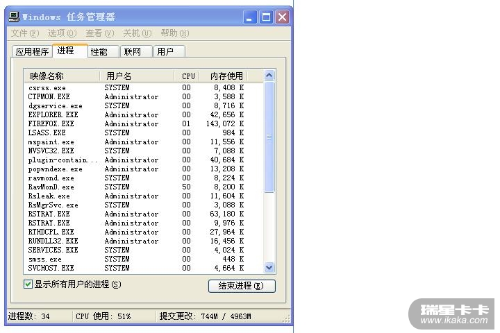Image resolution: width=500 pixels, height=333 pixels.
Task: Select the popwndexe.exe process
Action: (x=144, y=169)
